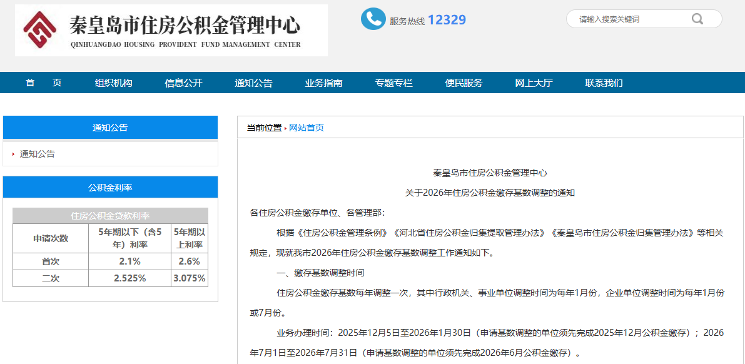
Task: Click 联系我们 in the navigation bar
Action: (x=604, y=83)
